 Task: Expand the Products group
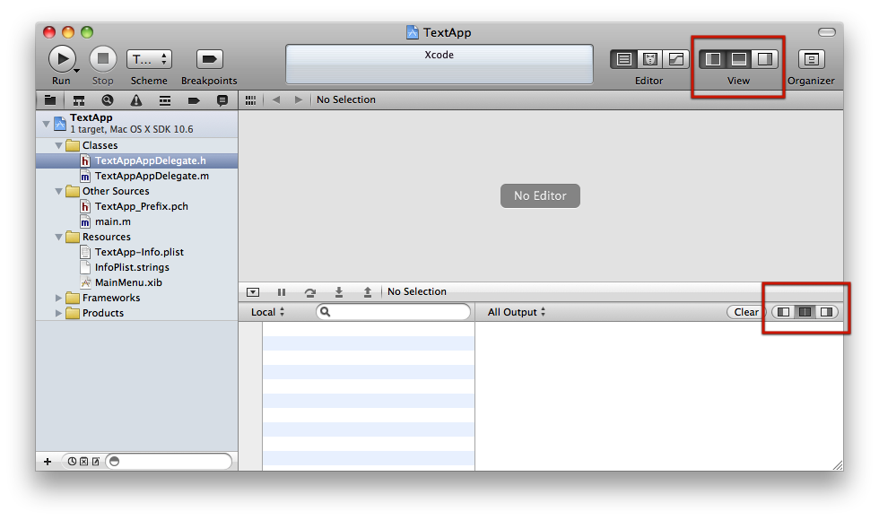[58, 313]
